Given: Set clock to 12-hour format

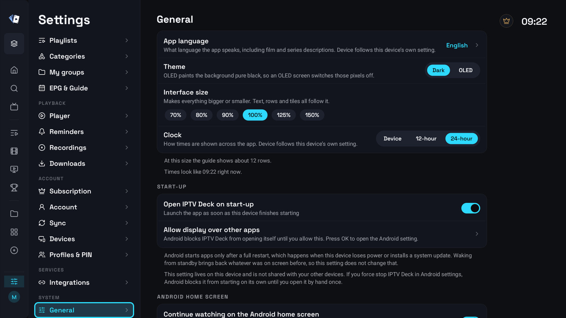Looking at the screenshot, I should tap(426, 139).
